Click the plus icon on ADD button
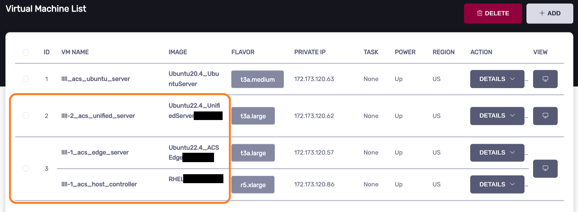578x212 pixels. [x=542, y=14]
